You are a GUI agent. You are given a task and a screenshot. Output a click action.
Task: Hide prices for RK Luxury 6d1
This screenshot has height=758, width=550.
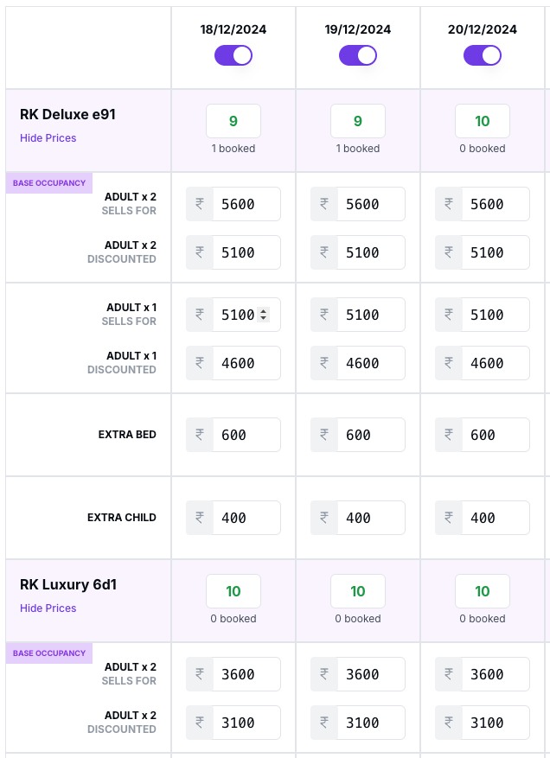click(x=48, y=608)
